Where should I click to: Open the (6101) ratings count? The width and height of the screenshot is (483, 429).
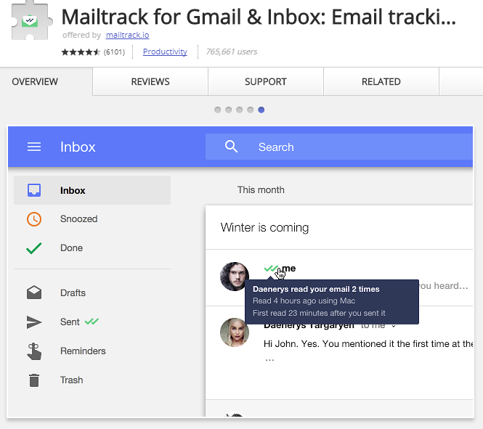pyautogui.click(x=114, y=52)
